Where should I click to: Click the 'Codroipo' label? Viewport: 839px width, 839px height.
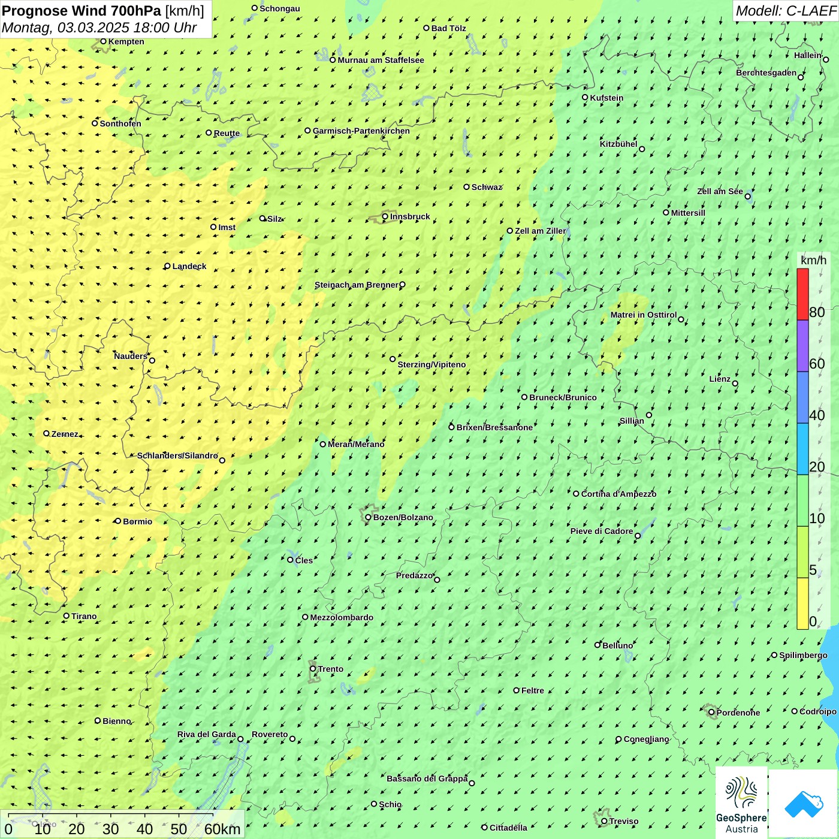[818, 711]
